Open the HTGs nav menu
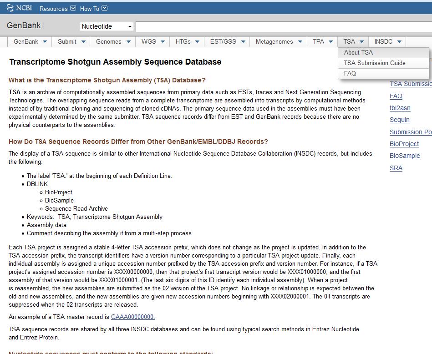Image resolution: width=432 pixels, height=354 pixels. (187, 41)
